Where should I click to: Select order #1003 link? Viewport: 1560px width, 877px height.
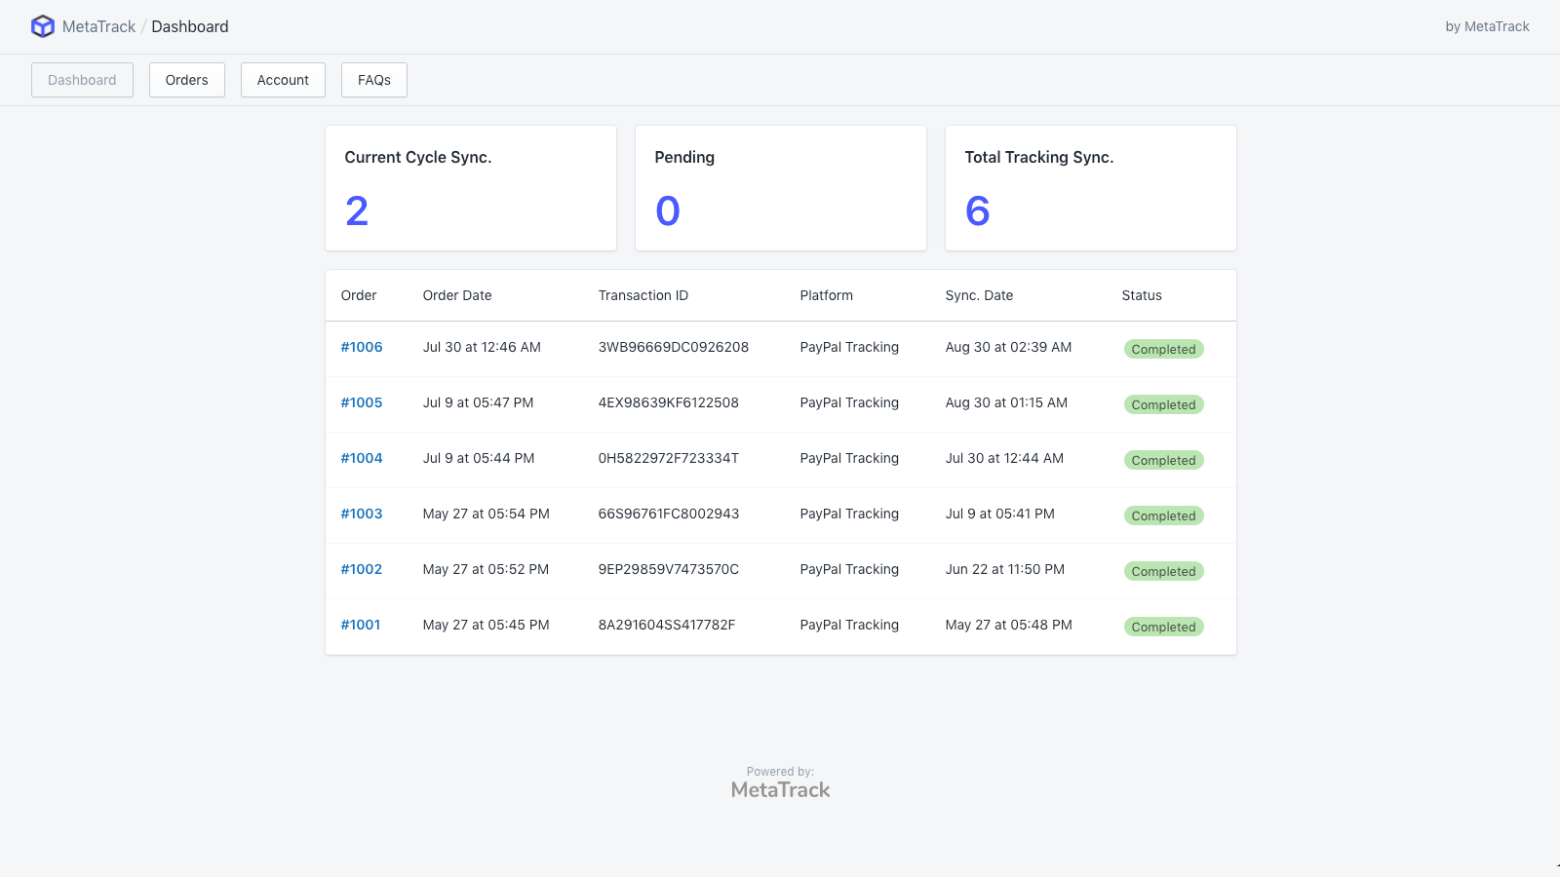tap(361, 514)
